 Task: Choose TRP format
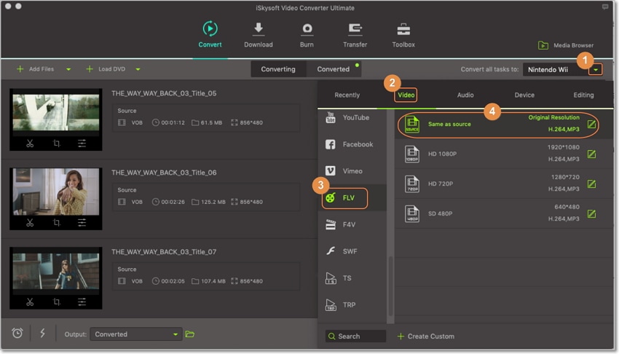(352, 304)
